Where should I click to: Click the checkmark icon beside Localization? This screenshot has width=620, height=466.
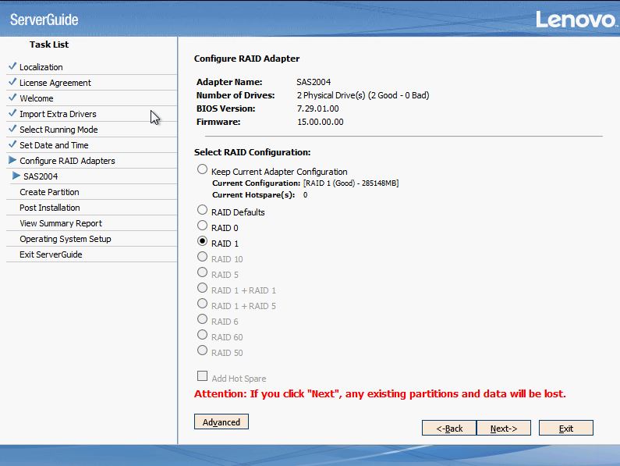[12, 66]
